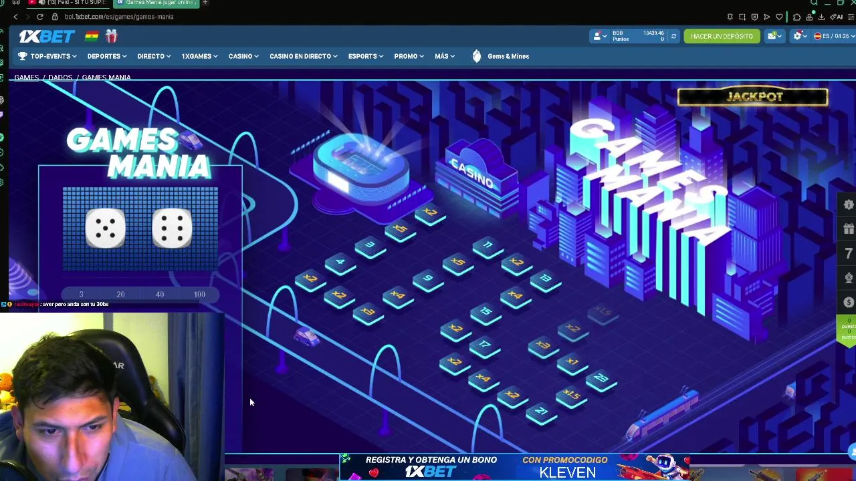Reload the browser page

40,17
